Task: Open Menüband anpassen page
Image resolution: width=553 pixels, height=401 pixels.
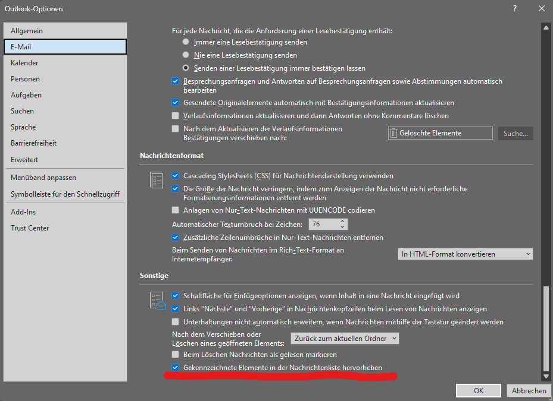Action: pyautogui.click(x=65, y=178)
